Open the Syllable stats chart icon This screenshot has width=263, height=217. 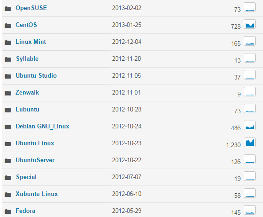click(x=250, y=58)
